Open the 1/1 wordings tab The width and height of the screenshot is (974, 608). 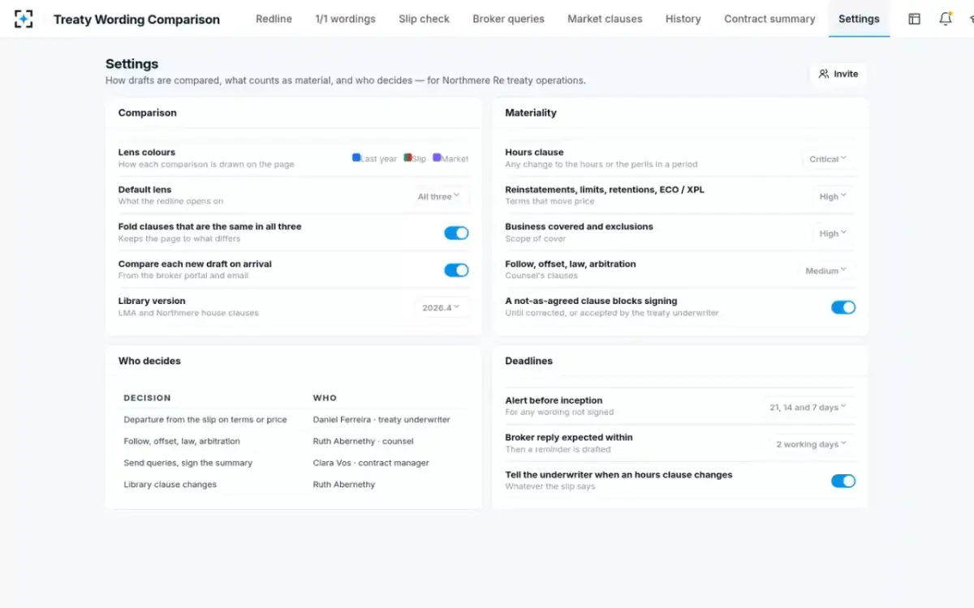click(346, 19)
